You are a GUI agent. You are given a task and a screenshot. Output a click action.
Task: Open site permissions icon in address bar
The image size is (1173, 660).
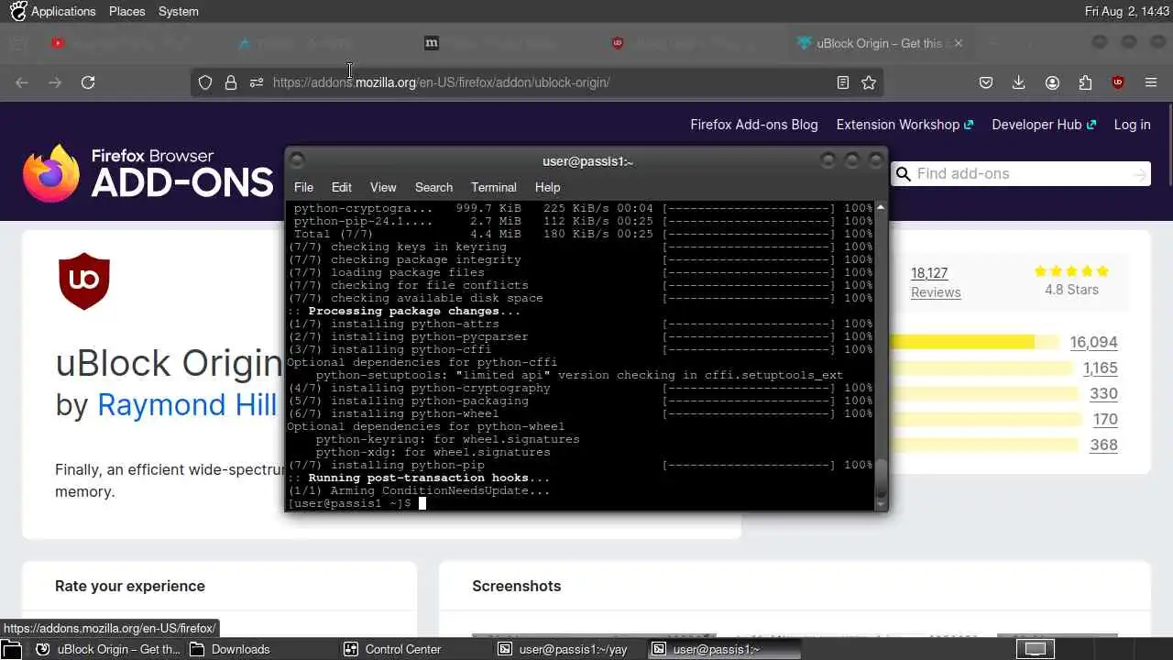[257, 82]
